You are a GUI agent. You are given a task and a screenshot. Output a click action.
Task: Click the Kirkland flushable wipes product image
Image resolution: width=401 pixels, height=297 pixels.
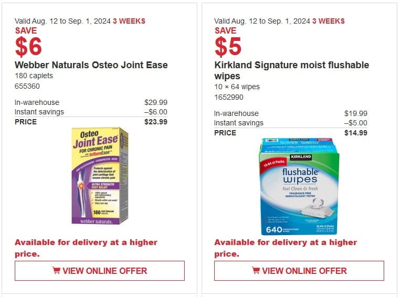point(299,187)
